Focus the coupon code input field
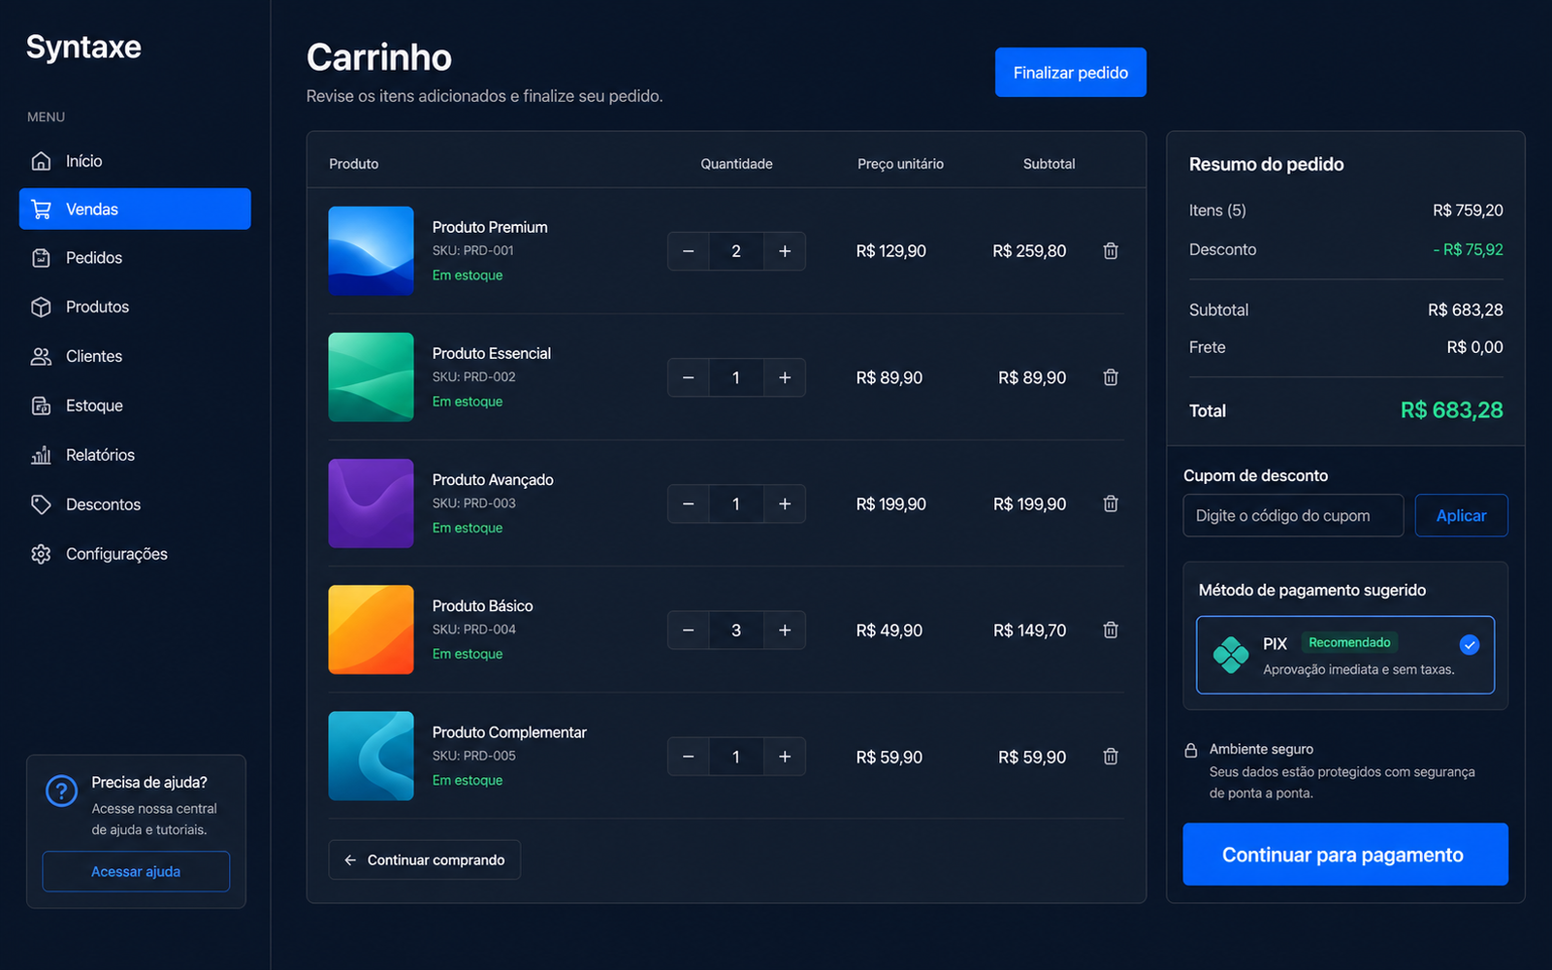The height and width of the screenshot is (970, 1552). click(x=1293, y=515)
